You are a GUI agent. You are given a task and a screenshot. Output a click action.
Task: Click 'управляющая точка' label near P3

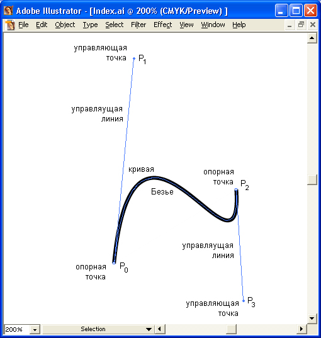point(212,308)
